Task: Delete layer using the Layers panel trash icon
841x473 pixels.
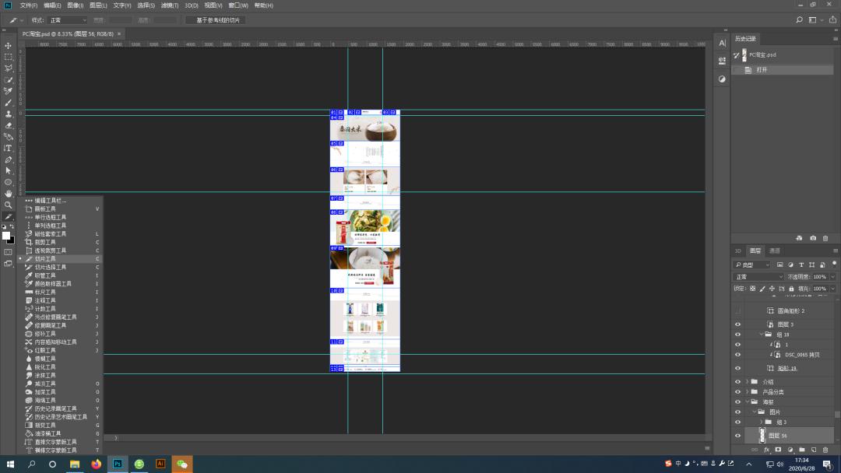Action: [x=825, y=450]
